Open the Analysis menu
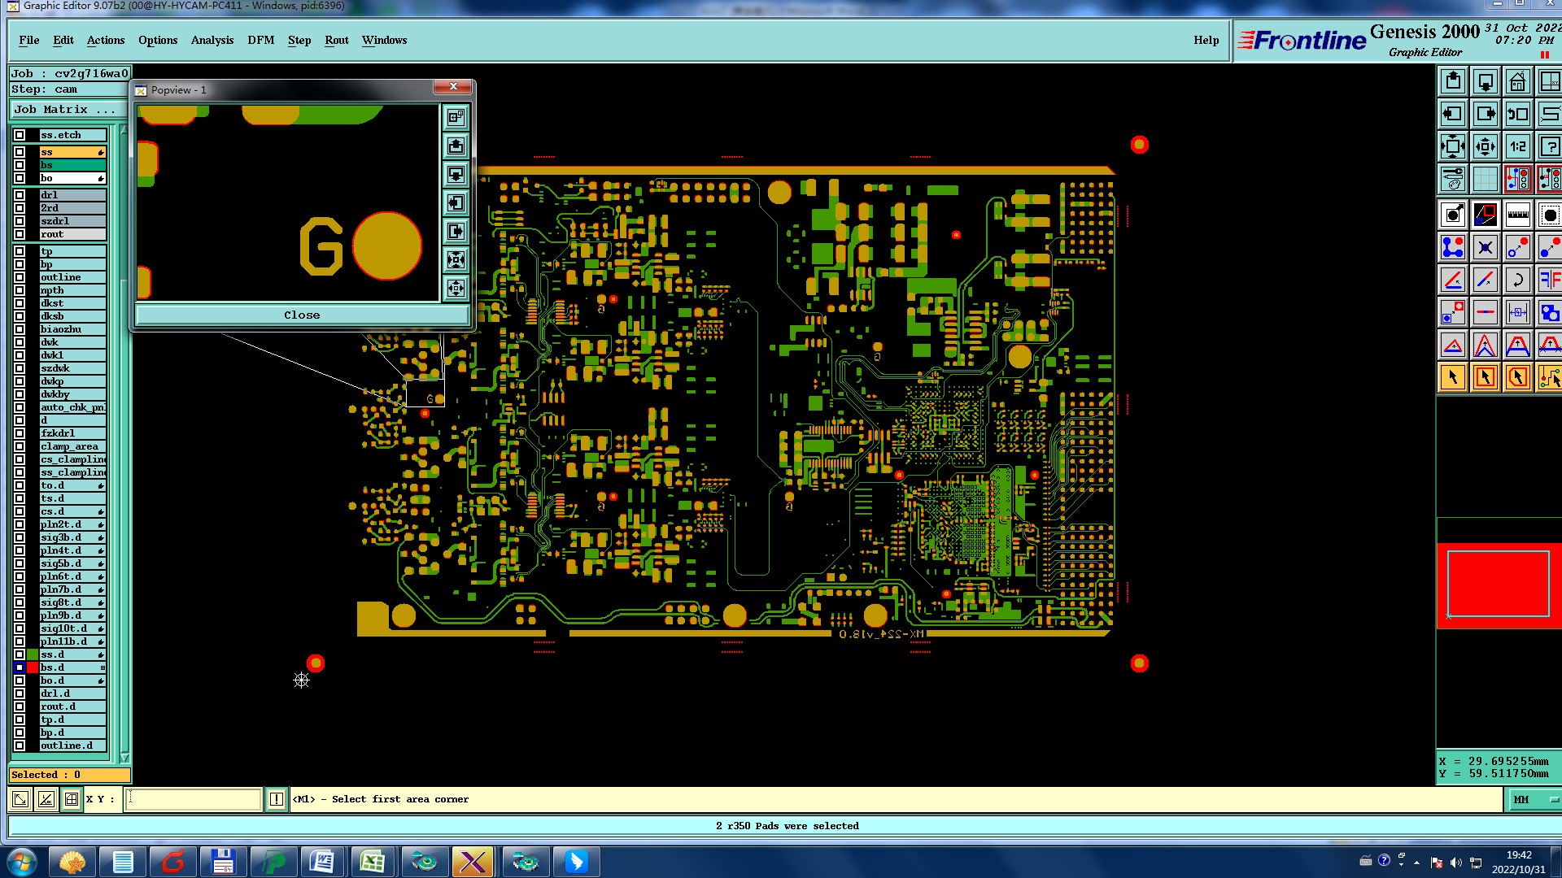Screen dimensions: 1562x878 coord(212,40)
